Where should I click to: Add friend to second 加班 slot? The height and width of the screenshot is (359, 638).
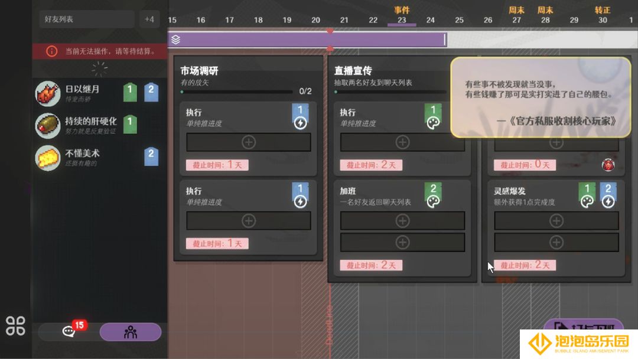coord(402,242)
